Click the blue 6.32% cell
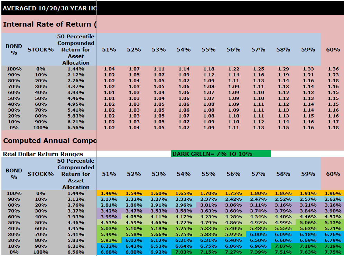This screenshot has width=344, height=256. point(110,246)
